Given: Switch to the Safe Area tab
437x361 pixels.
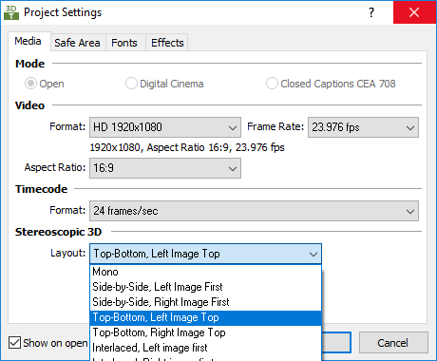Looking at the screenshot, I should 77,43.
